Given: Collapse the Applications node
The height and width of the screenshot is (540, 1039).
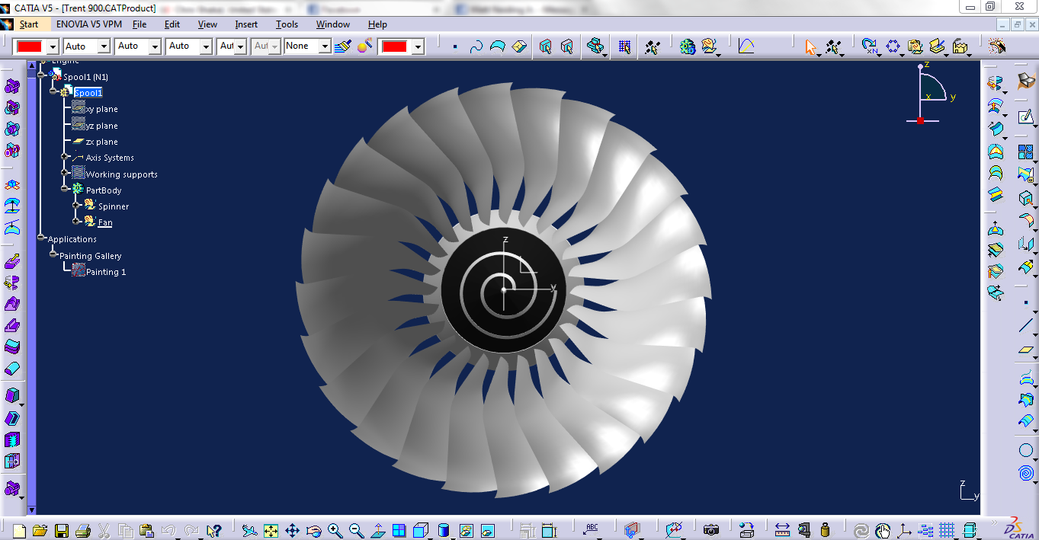Looking at the screenshot, I should pyautogui.click(x=41, y=238).
